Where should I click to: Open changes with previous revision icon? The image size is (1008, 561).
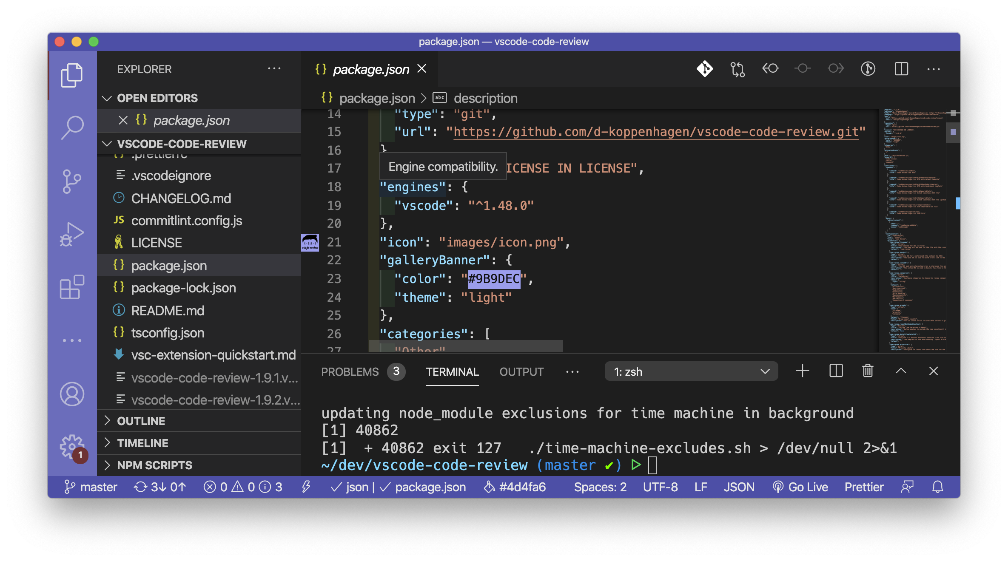point(770,68)
